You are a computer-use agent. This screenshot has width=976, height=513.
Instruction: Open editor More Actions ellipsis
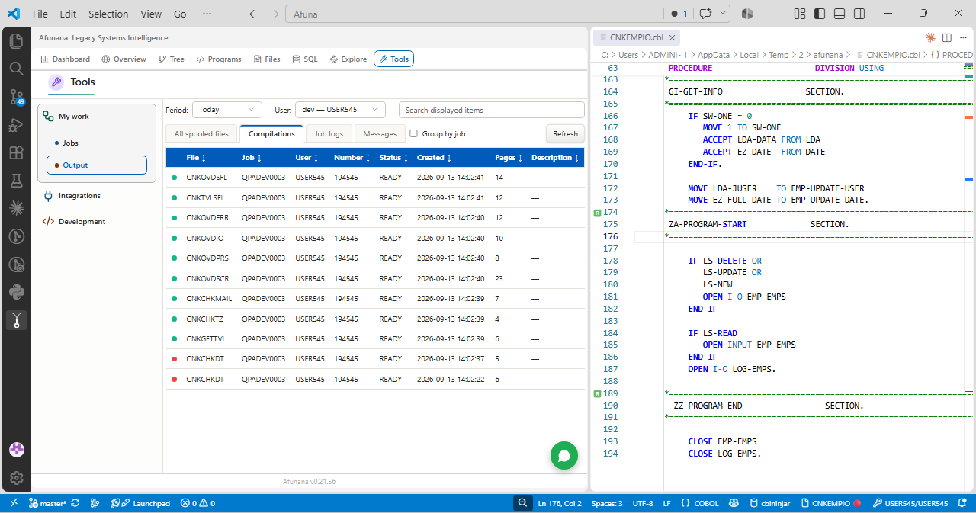click(963, 37)
